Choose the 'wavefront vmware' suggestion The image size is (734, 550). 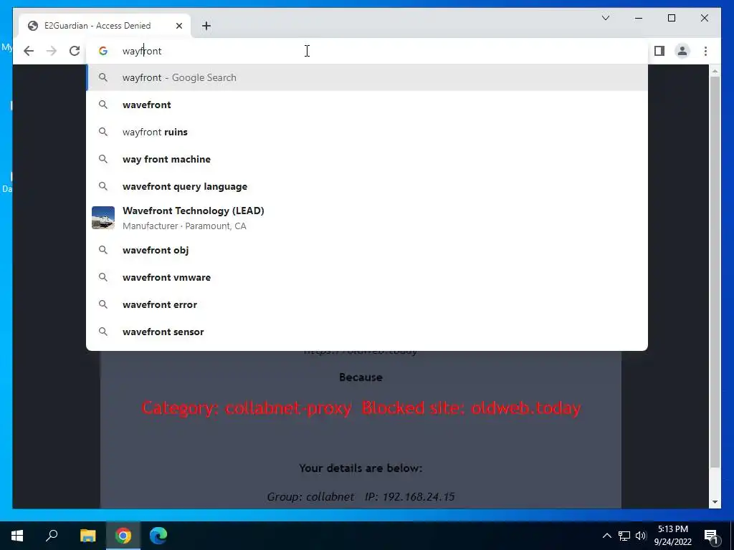tap(367, 277)
